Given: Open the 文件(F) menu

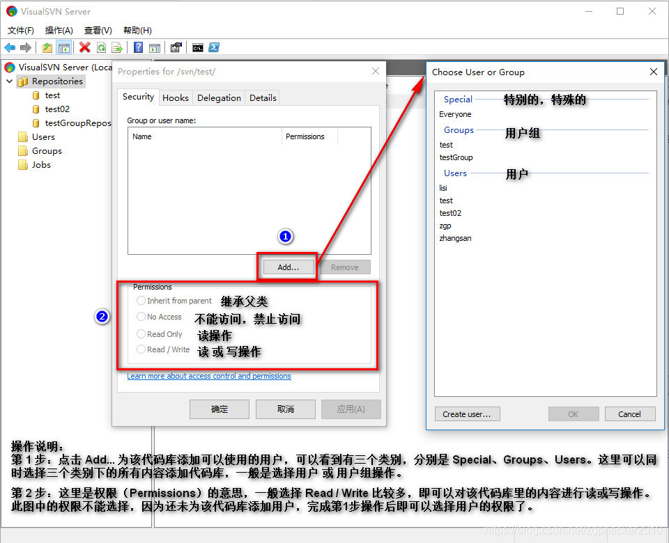Looking at the screenshot, I should [x=21, y=30].
